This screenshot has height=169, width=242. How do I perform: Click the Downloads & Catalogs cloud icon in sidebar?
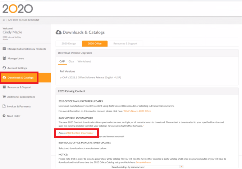[4, 77]
